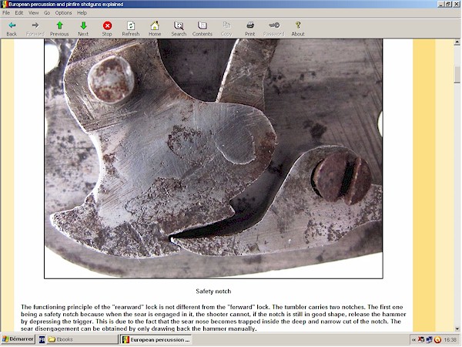Open the Edit menu

(x=19, y=12)
